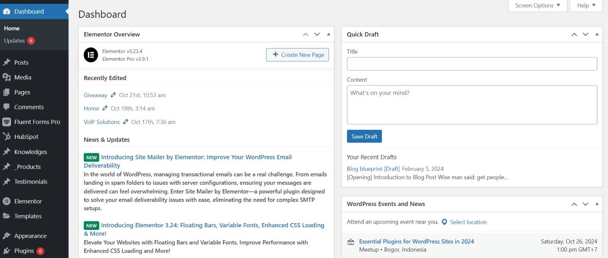Open the Screen Options dropdown
This screenshot has width=608, height=258.
pyautogui.click(x=537, y=5)
